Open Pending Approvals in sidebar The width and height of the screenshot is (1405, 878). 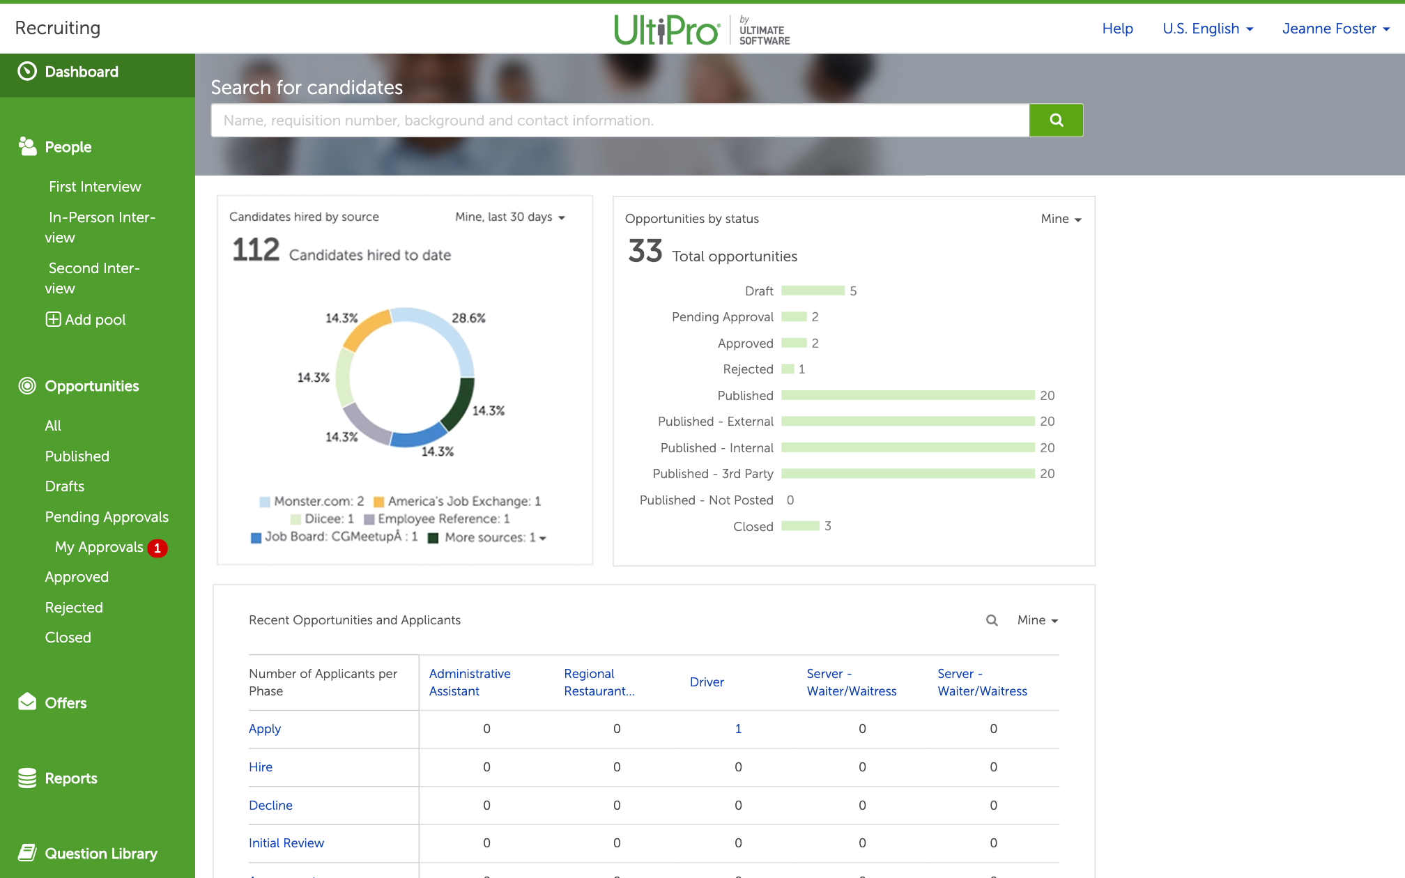point(107,516)
